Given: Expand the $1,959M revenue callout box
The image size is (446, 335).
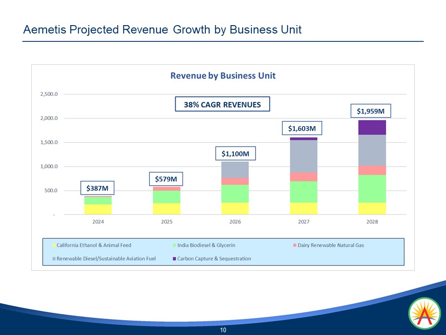Looking at the screenshot, I should click(x=372, y=111).
